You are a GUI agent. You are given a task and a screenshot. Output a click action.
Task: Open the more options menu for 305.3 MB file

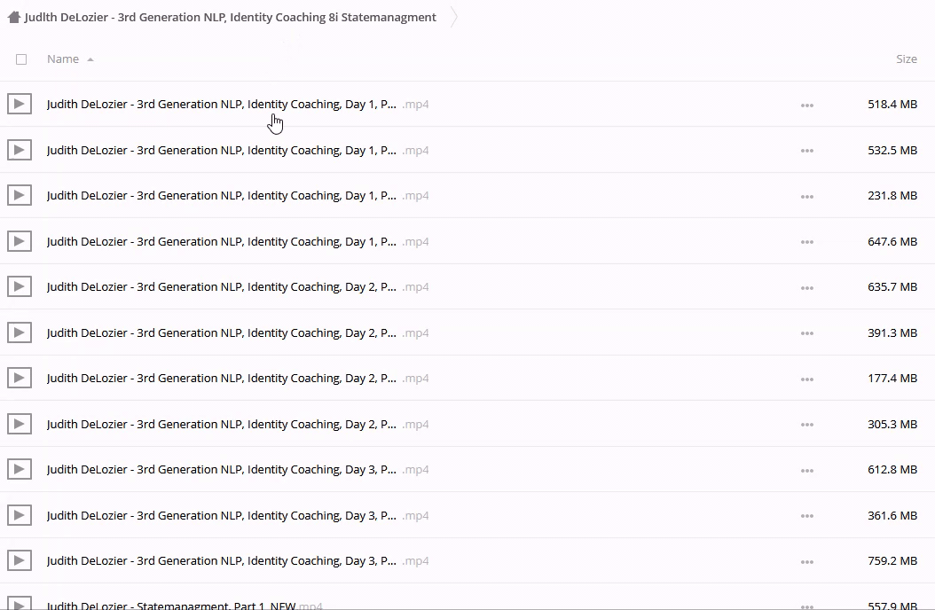coord(806,425)
